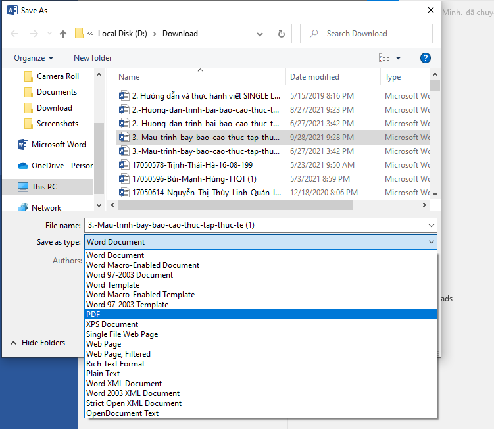Choose Web Page type
494x429 pixels.
click(261, 344)
